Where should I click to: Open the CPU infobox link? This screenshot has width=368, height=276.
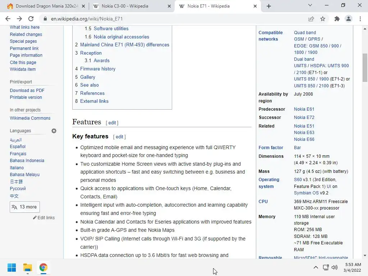click(263, 201)
